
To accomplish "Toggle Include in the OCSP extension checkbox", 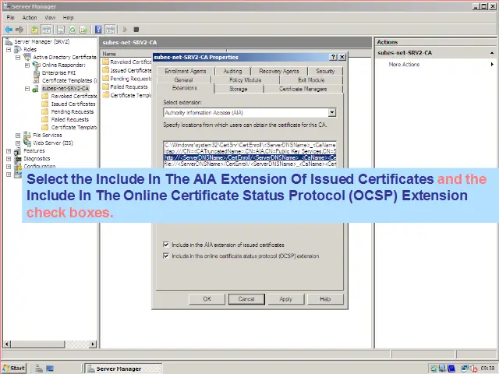I will [166, 256].
